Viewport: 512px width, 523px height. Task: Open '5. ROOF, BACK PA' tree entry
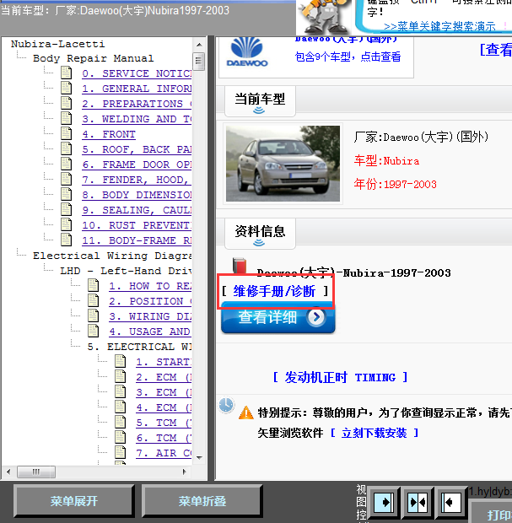tap(137, 149)
